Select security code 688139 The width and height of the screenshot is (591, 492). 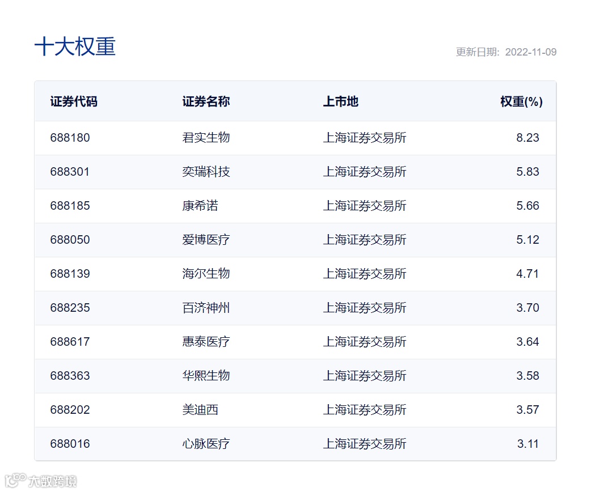click(70, 274)
